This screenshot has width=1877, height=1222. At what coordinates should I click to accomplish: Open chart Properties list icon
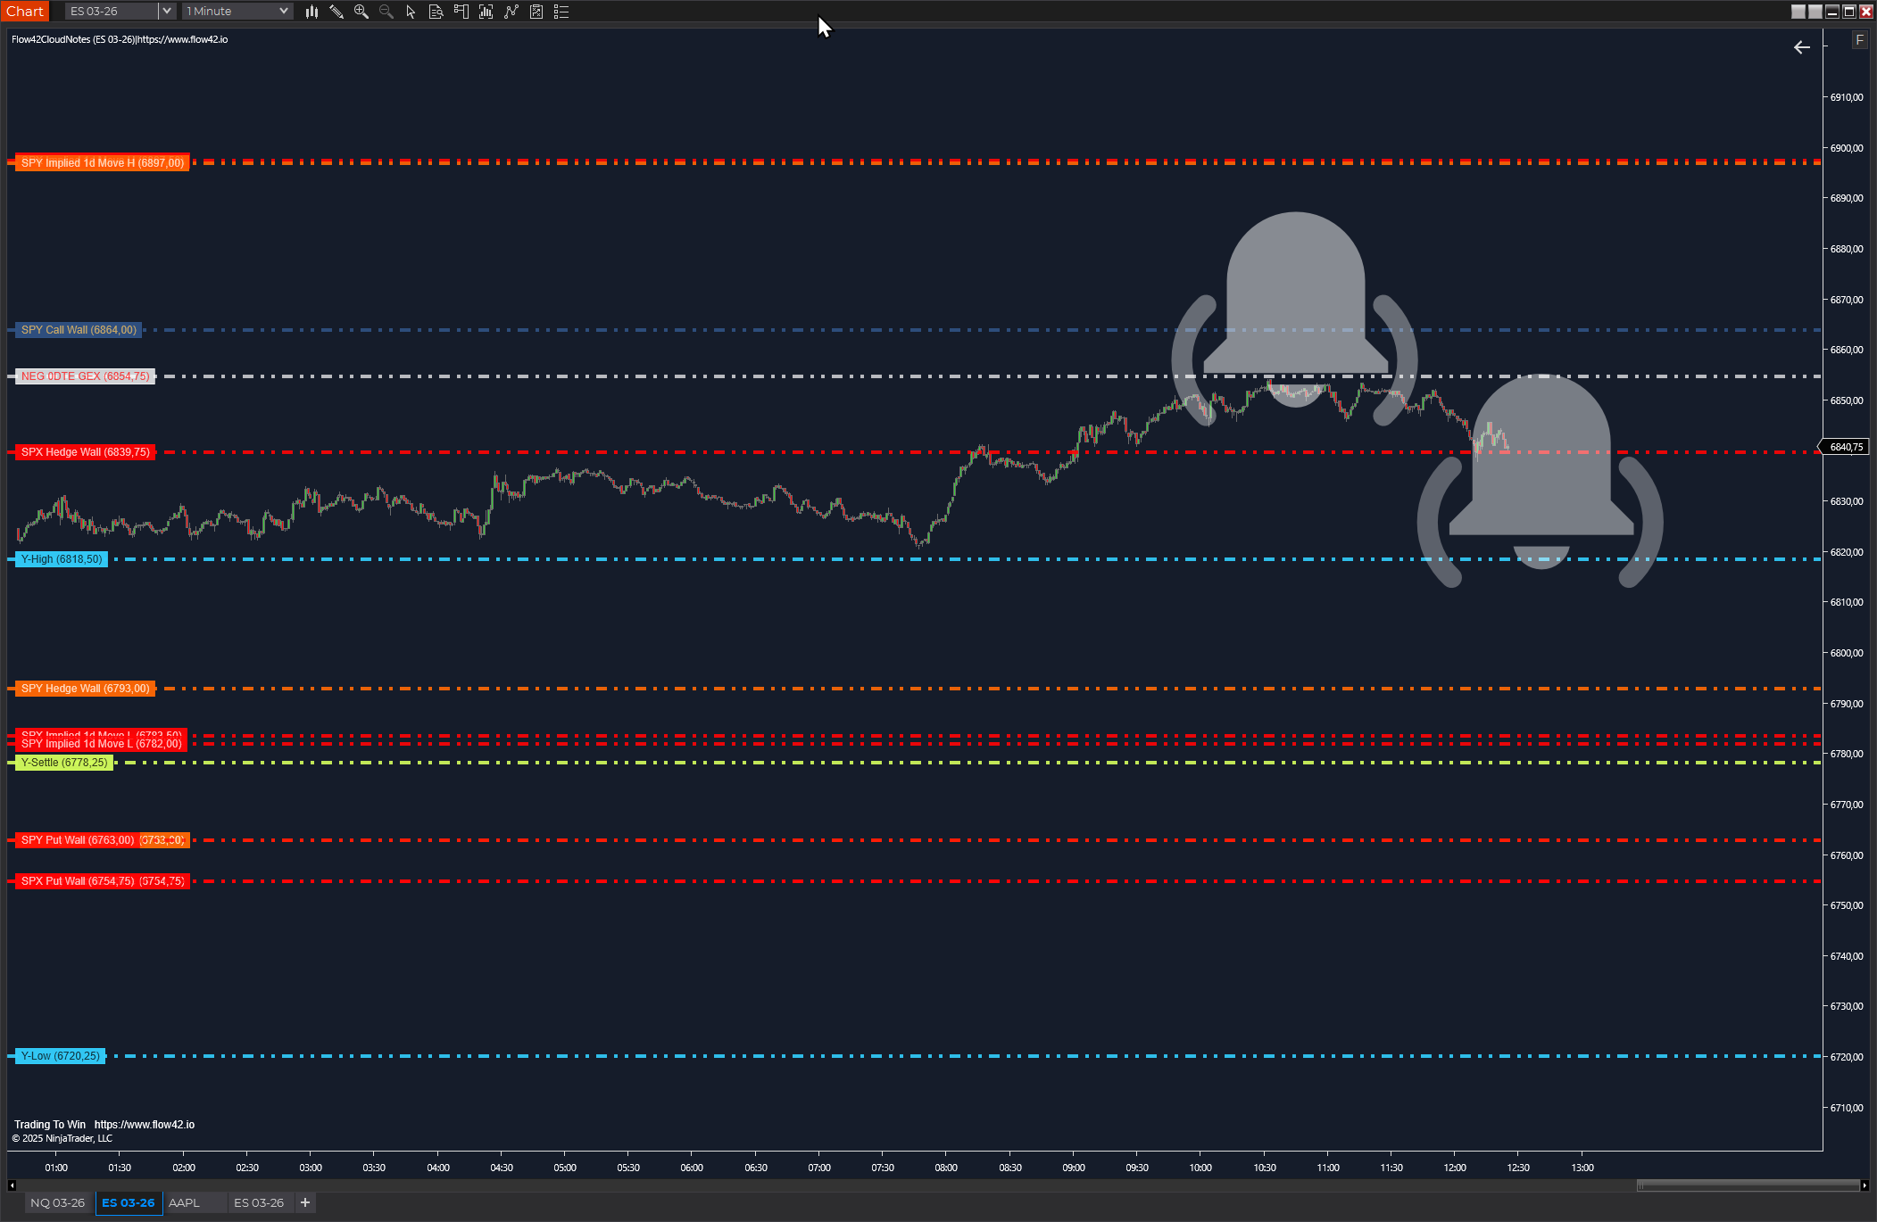[x=561, y=12]
